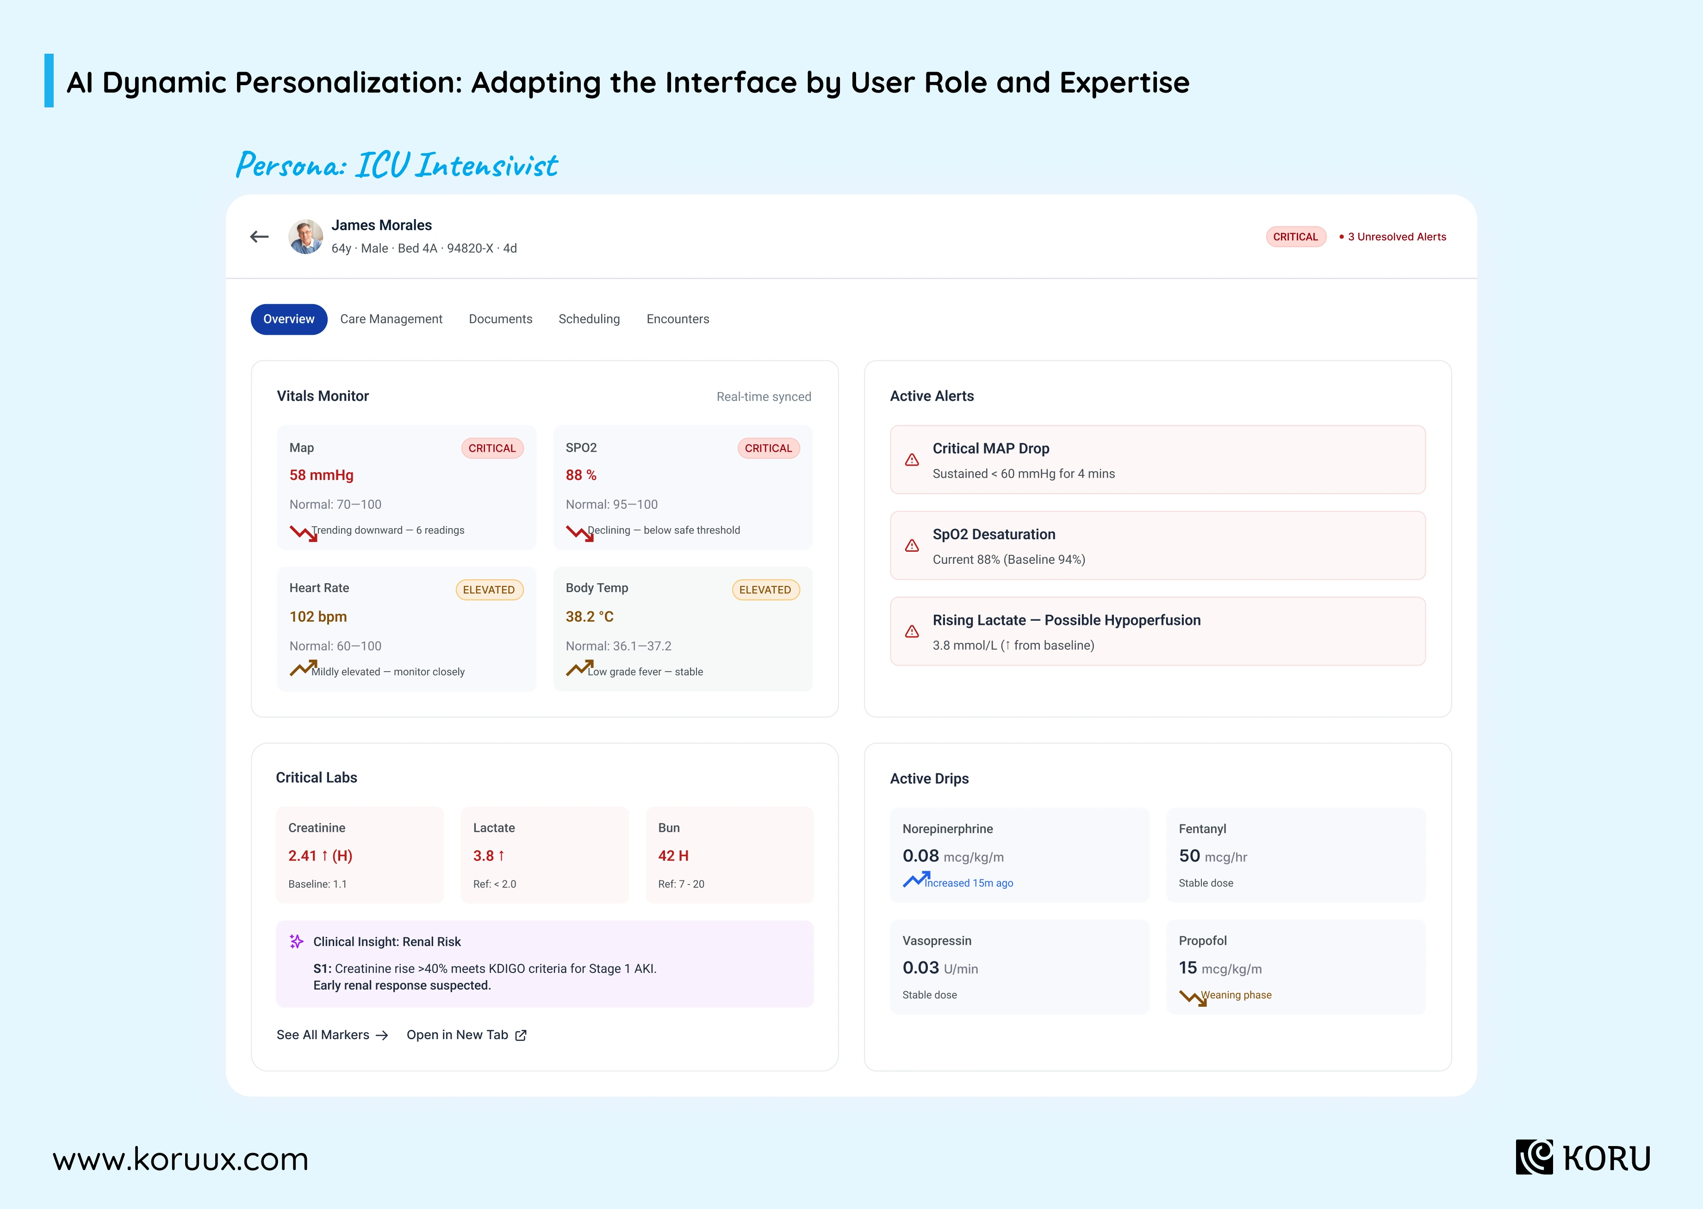Switch to the Care Management tab
The width and height of the screenshot is (1703, 1209).
pyautogui.click(x=391, y=319)
